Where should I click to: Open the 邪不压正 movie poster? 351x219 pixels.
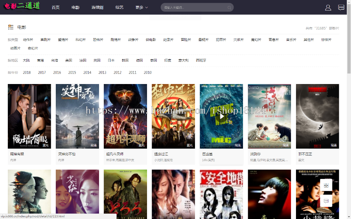(317, 116)
